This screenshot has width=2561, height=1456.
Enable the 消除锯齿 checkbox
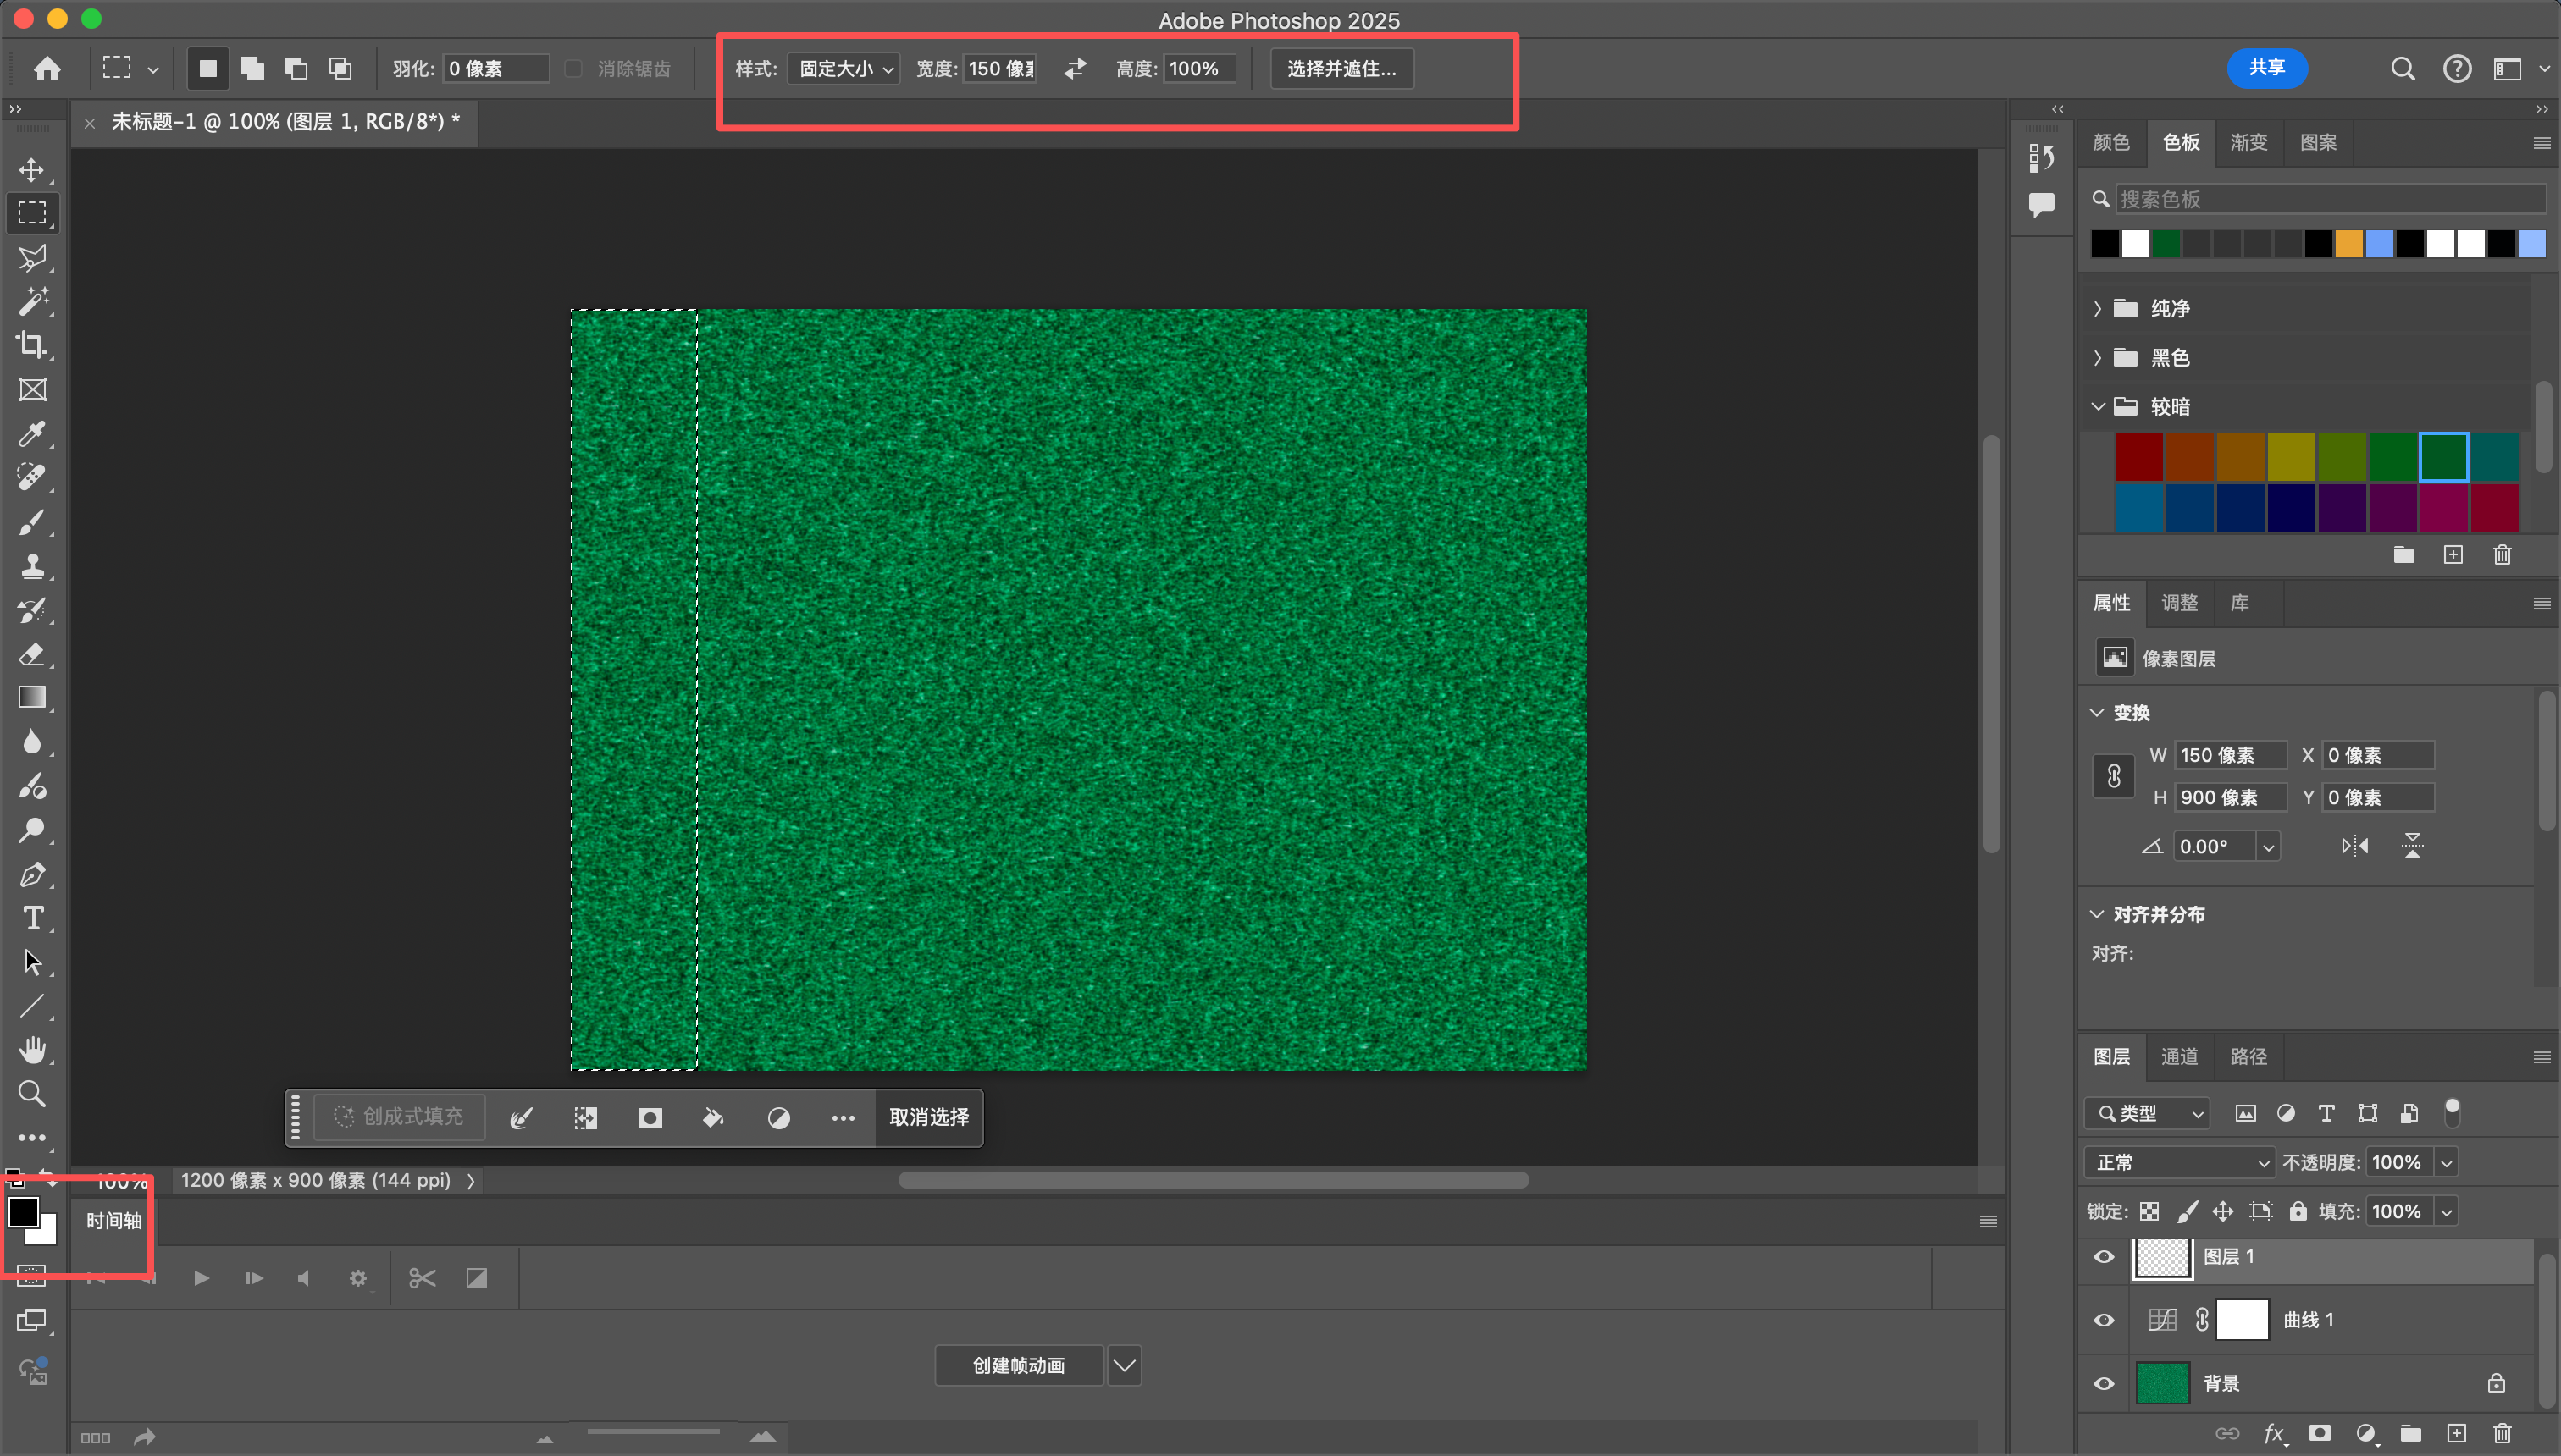[573, 68]
